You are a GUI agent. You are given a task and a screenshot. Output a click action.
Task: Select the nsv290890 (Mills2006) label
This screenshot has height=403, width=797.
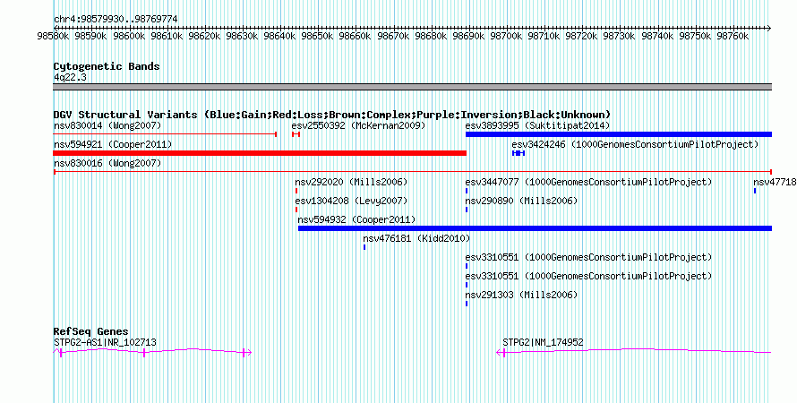pos(521,201)
